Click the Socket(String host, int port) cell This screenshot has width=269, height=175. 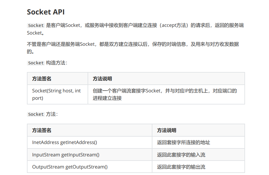56,94
